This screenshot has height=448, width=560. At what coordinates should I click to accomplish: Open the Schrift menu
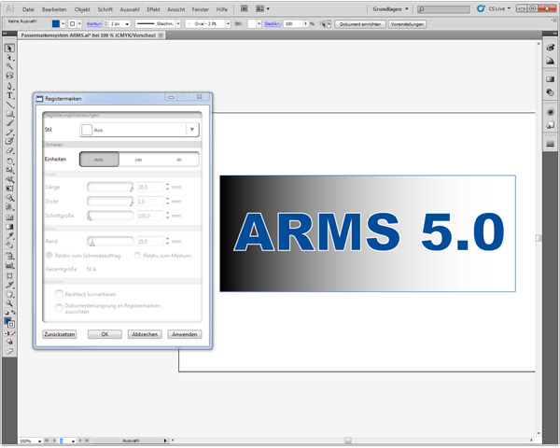pyautogui.click(x=105, y=9)
